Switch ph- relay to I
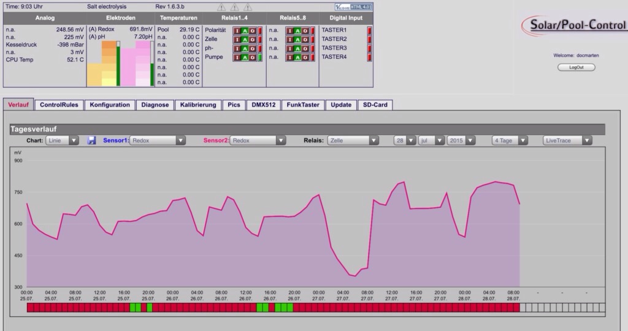 point(237,49)
